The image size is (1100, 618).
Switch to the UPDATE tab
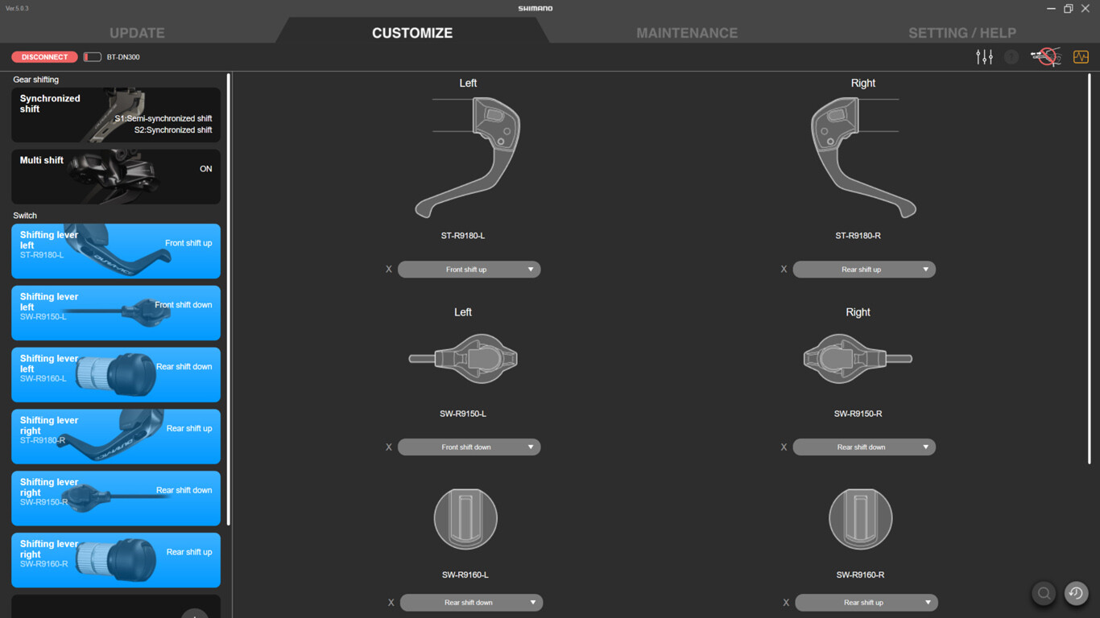click(x=137, y=33)
